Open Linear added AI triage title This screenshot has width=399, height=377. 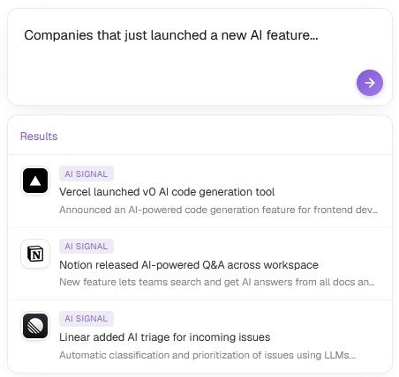pyautogui.click(x=165, y=337)
